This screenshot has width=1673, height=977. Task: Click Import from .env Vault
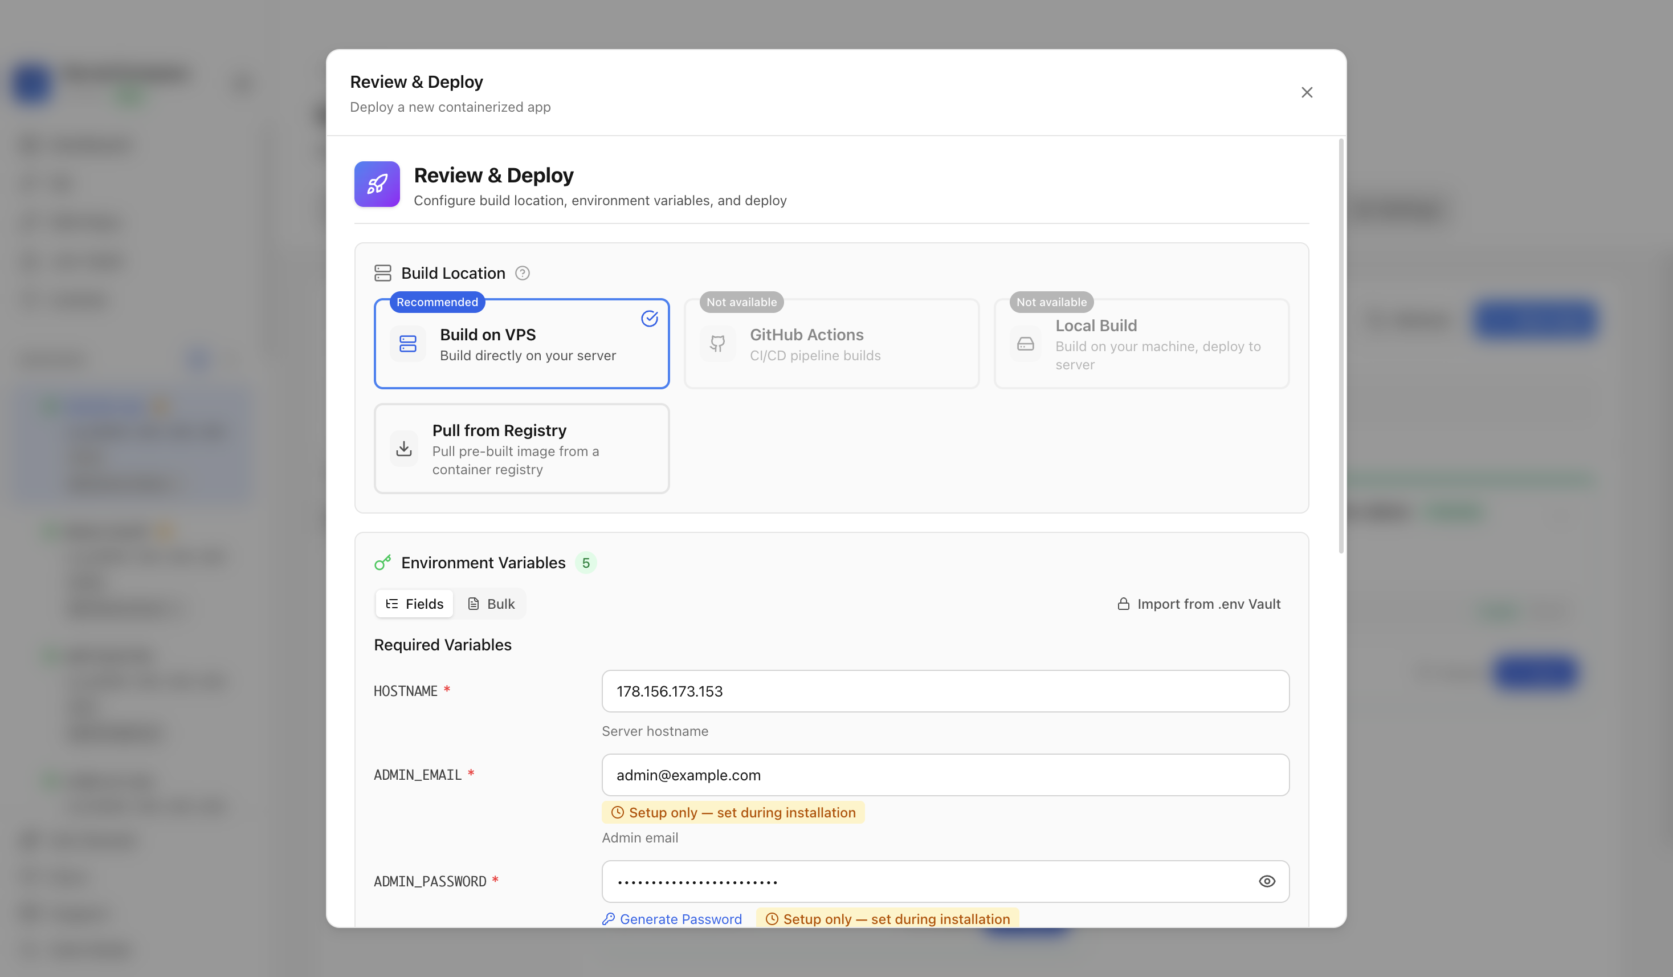(x=1199, y=604)
